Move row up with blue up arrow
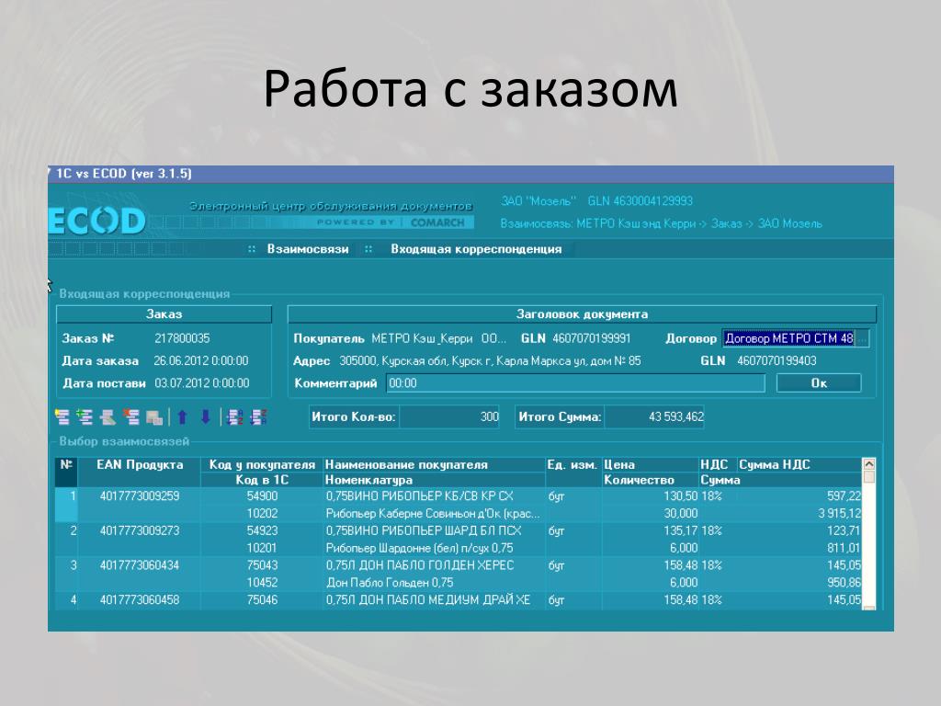Image resolution: width=941 pixels, height=706 pixels. (183, 416)
